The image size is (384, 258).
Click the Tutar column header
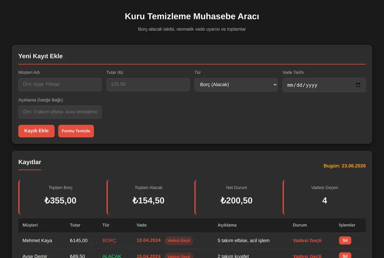pos(75,225)
